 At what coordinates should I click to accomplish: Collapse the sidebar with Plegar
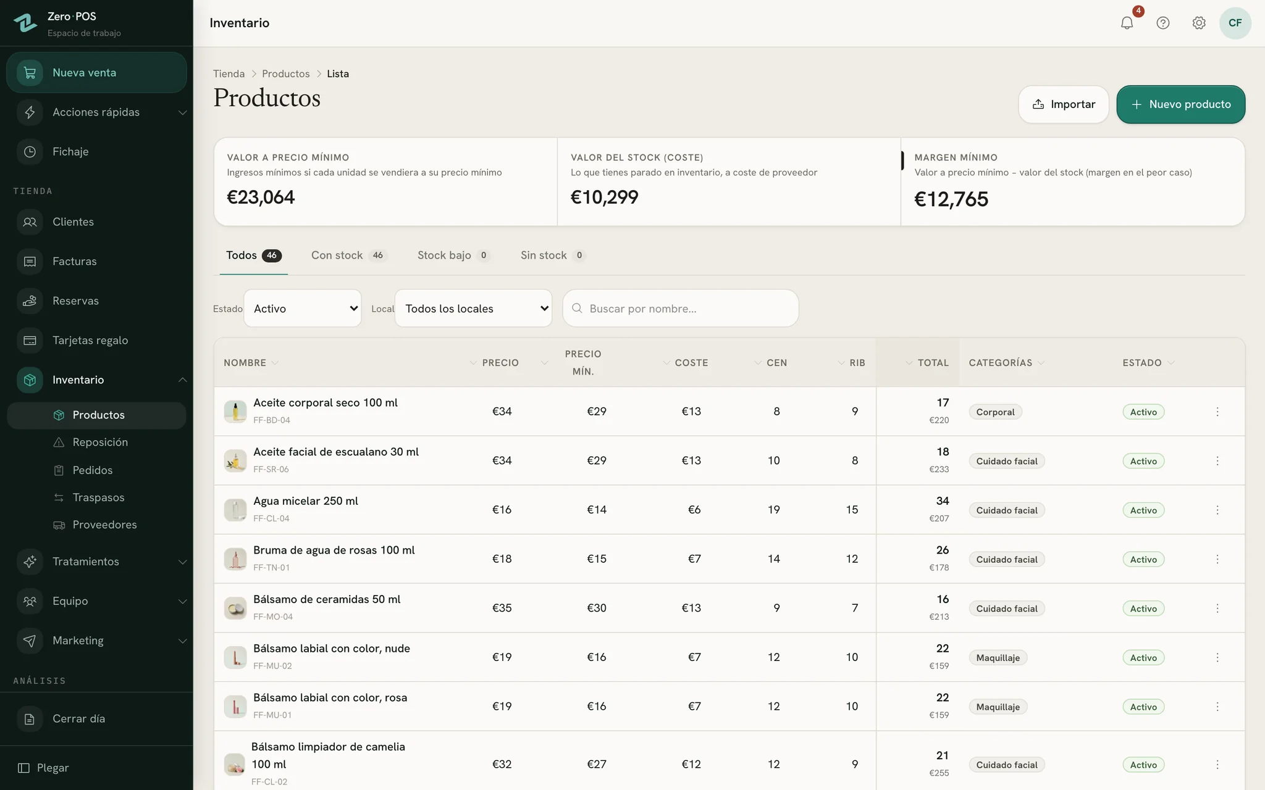click(x=43, y=768)
